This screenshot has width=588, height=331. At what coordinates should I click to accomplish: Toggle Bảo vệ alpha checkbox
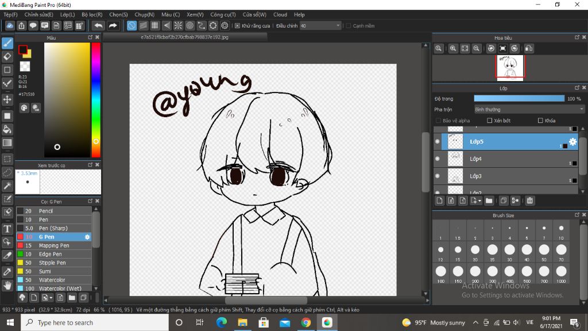(438, 121)
